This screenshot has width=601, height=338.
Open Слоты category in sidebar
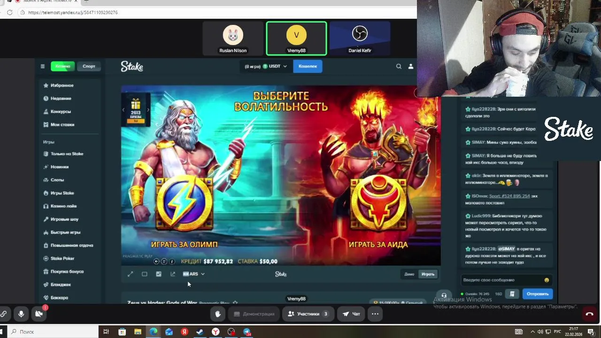click(x=57, y=180)
